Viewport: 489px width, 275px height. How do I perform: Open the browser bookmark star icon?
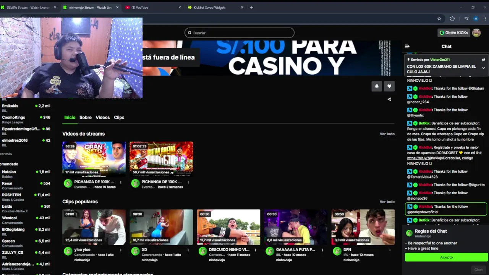[x=439, y=18]
